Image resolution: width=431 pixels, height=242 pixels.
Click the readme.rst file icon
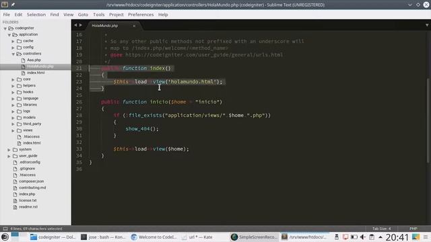(15, 207)
